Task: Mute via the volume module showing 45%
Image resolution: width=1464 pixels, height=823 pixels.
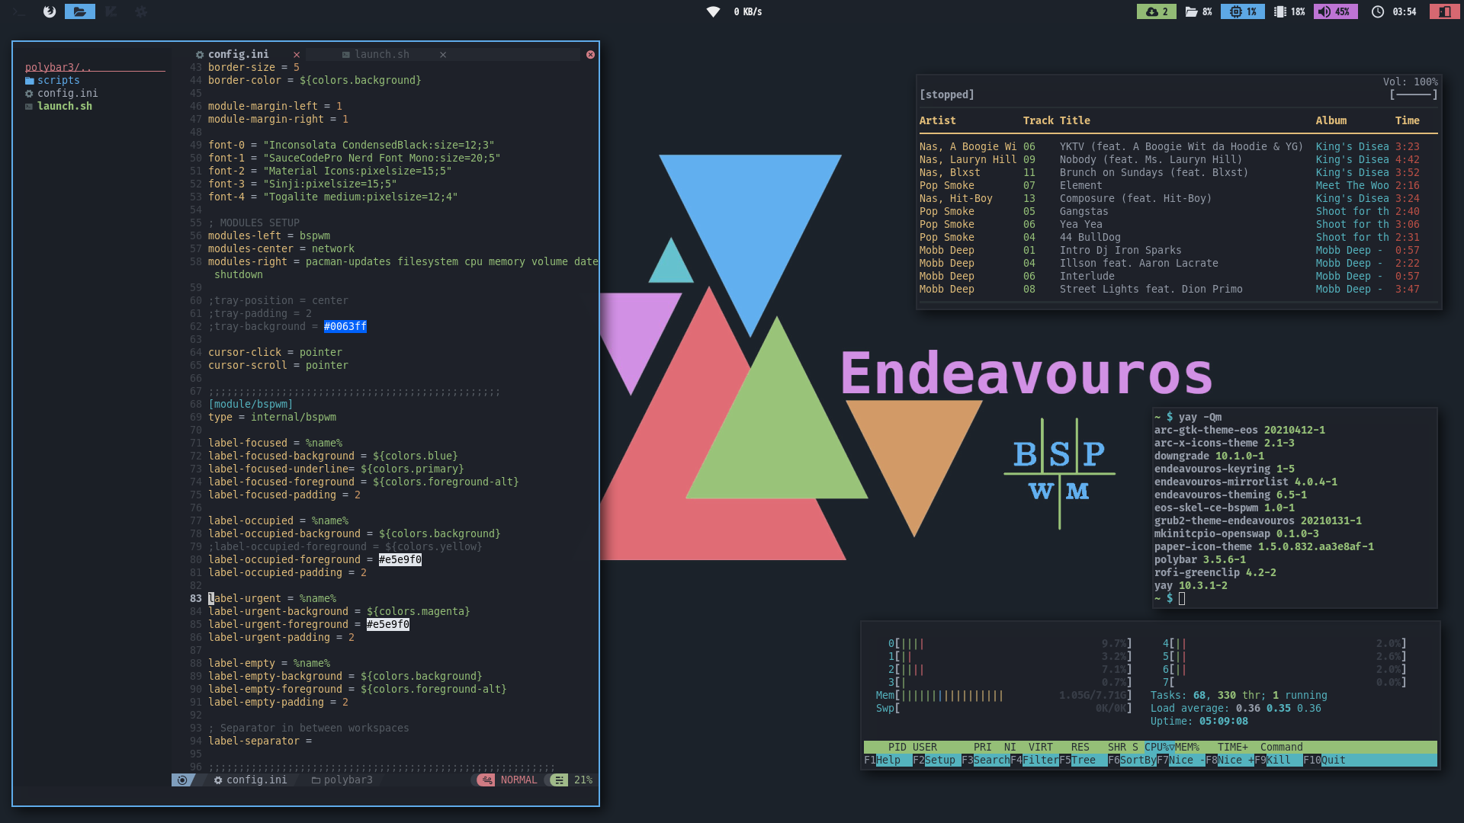Action: click(x=1335, y=11)
